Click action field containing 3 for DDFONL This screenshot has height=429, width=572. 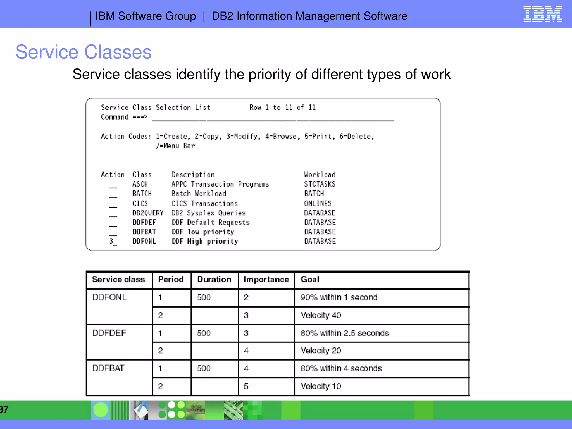point(113,242)
